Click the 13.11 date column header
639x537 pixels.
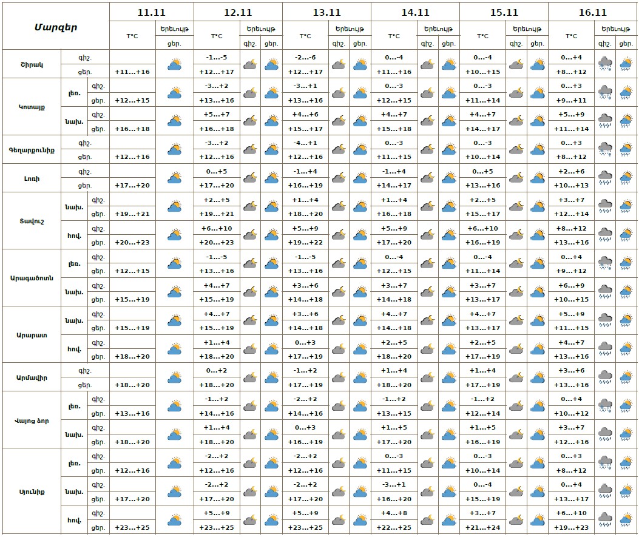coord(326,12)
